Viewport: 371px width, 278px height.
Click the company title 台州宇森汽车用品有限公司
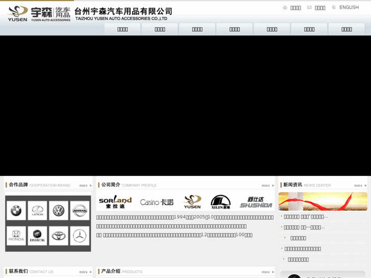[123, 11]
